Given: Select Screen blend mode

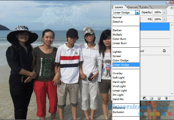Looking at the screenshot, I should (x=117, y=56).
